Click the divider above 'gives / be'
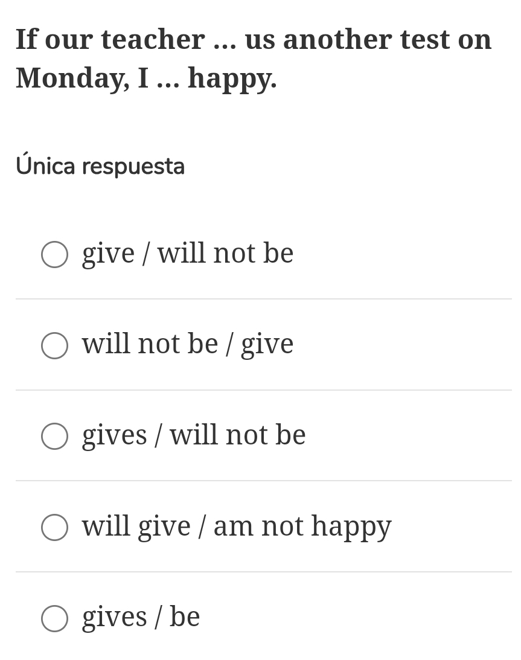Image resolution: width=521 pixels, height=660 pixels. click(263, 572)
